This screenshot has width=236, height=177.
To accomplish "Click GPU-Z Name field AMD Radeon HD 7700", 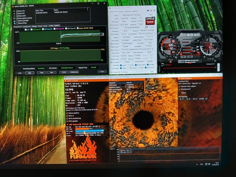I will click(132, 15).
